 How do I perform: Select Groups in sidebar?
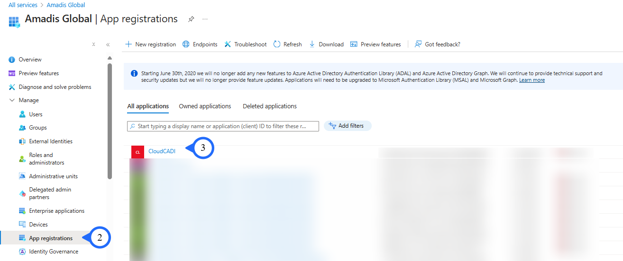[x=38, y=128]
